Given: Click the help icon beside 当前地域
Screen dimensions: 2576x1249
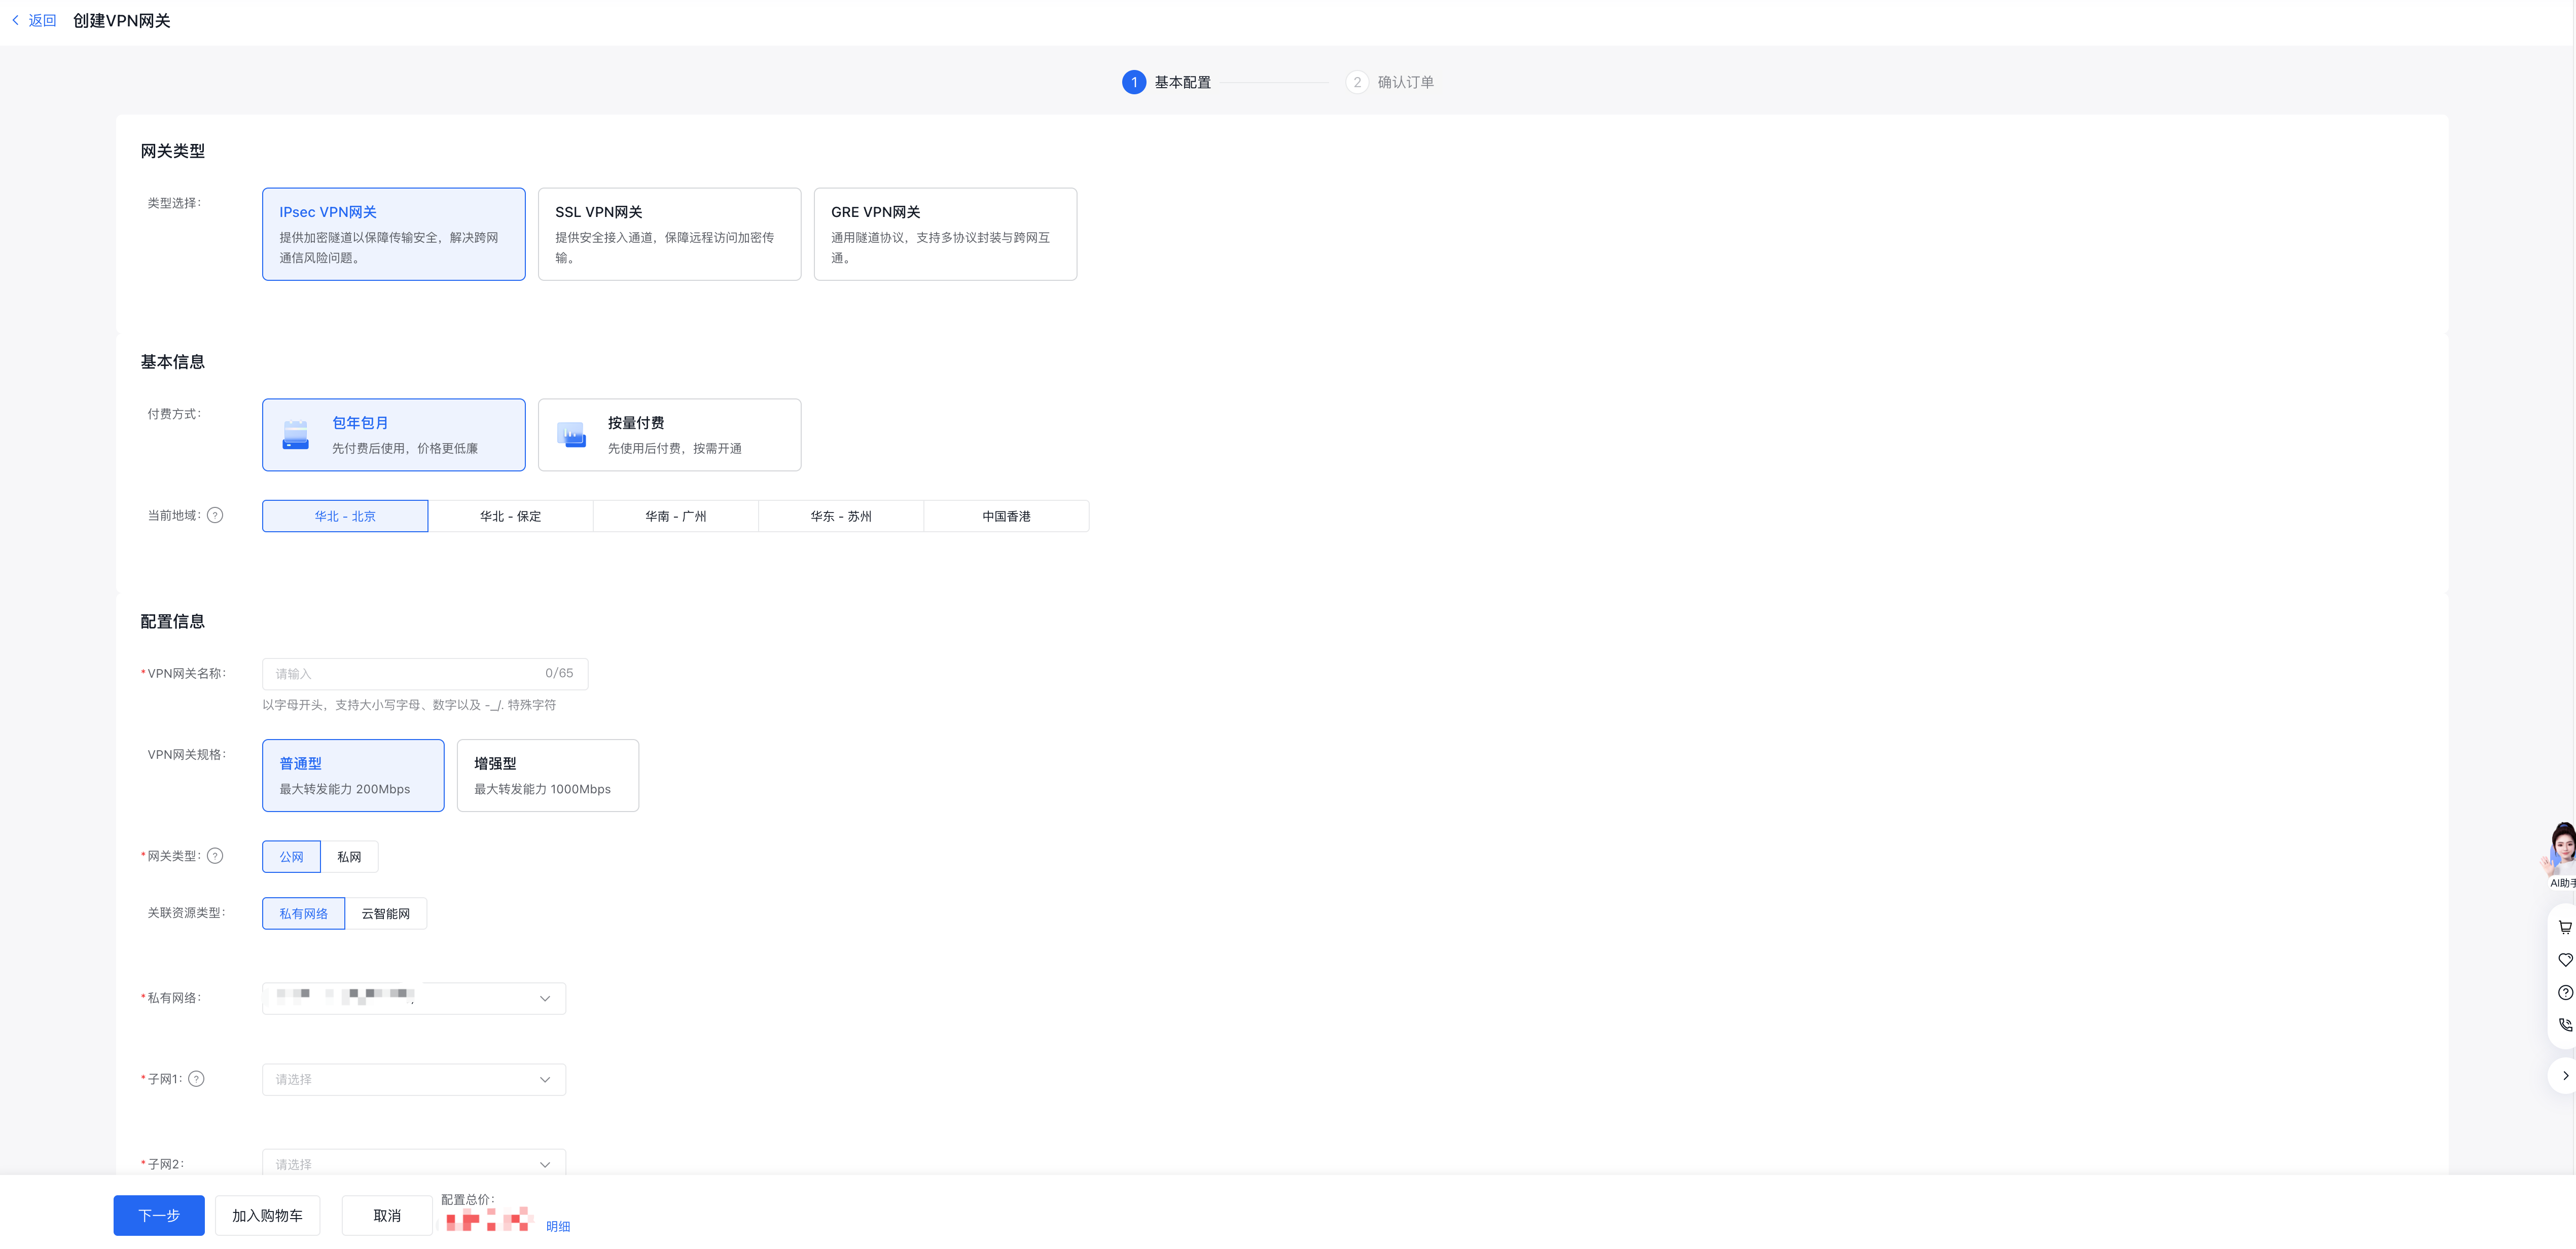Looking at the screenshot, I should coord(215,516).
